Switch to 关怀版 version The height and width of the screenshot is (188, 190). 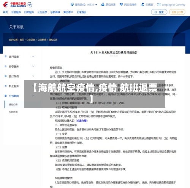[x=149, y=5]
